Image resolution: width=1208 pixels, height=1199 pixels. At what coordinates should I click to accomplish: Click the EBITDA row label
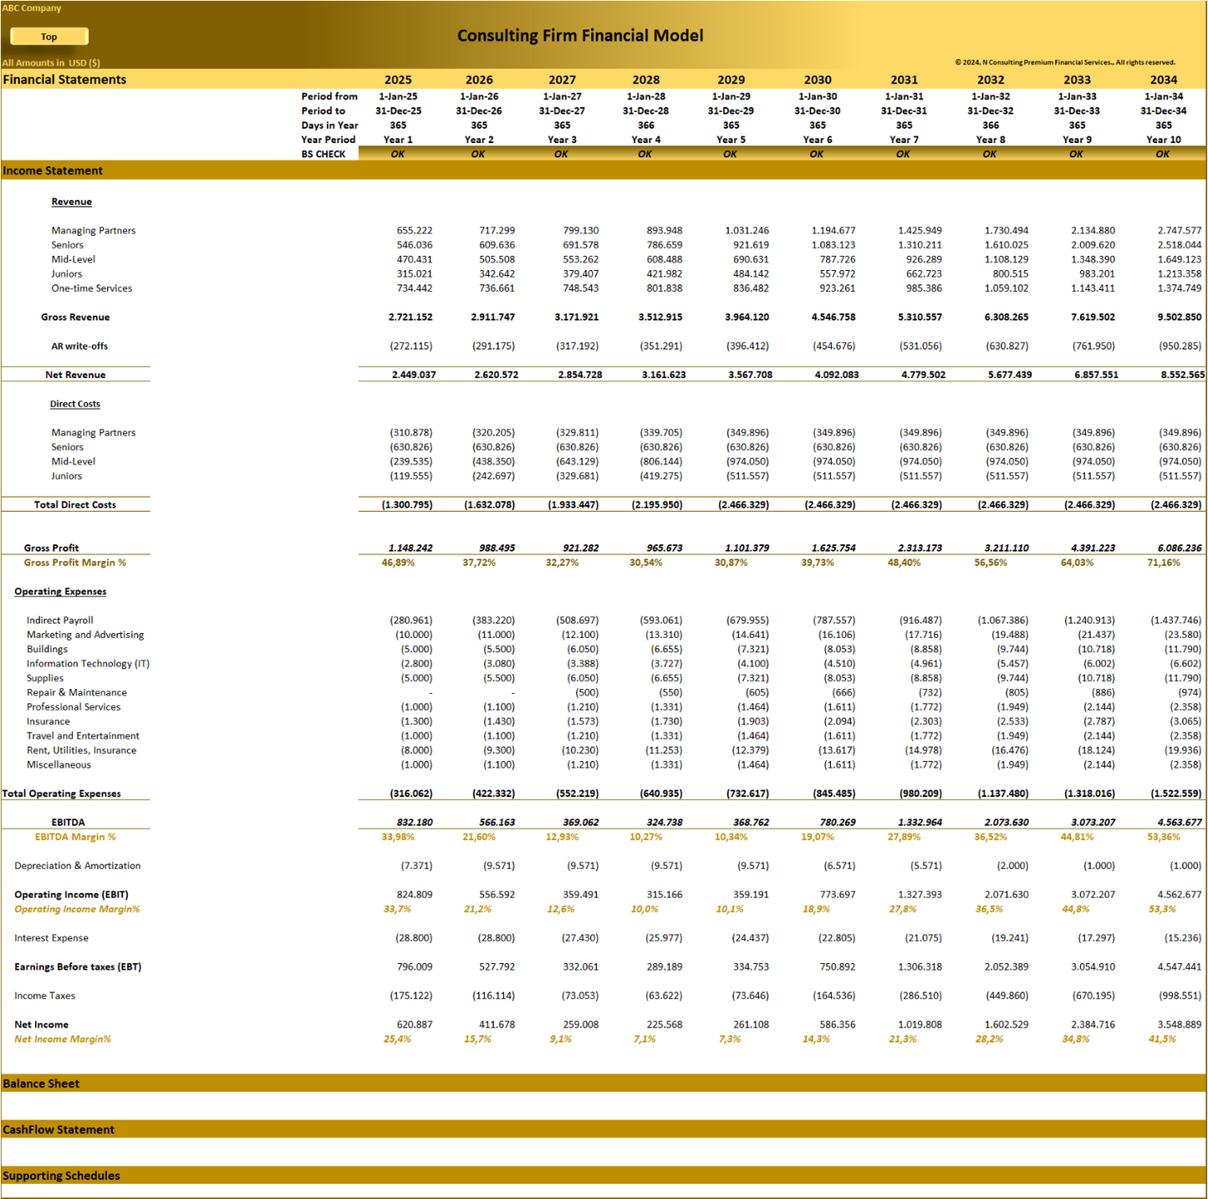click(68, 823)
